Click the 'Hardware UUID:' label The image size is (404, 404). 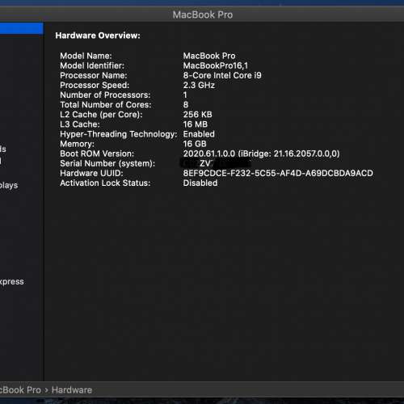point(91,173)
